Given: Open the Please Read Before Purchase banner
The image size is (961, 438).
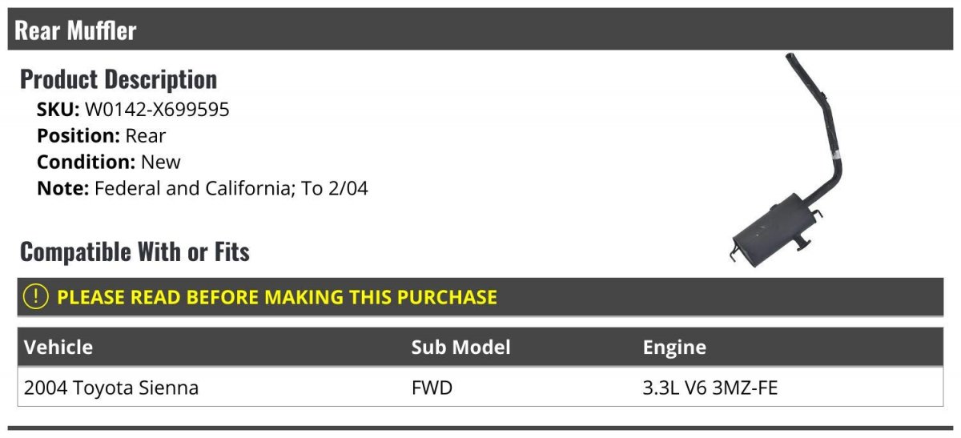Looking at the screenshot, I should (277, 297).
